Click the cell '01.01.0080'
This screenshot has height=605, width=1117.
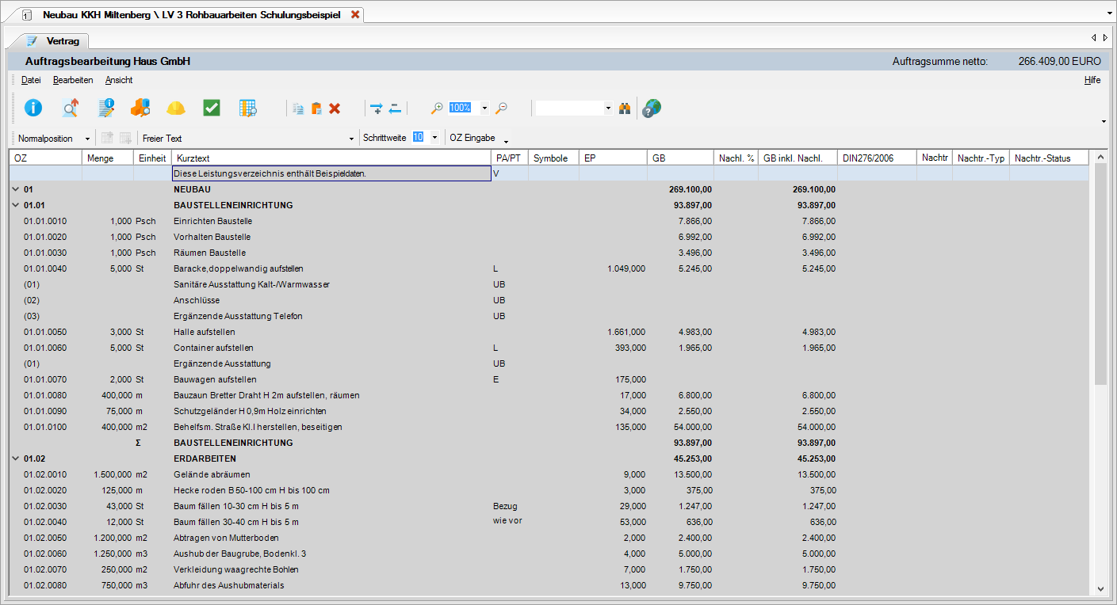[45, 395]
